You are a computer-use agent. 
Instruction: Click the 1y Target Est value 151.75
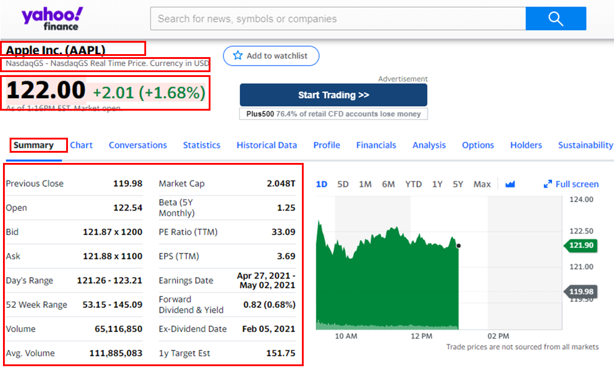click(281, 354)
